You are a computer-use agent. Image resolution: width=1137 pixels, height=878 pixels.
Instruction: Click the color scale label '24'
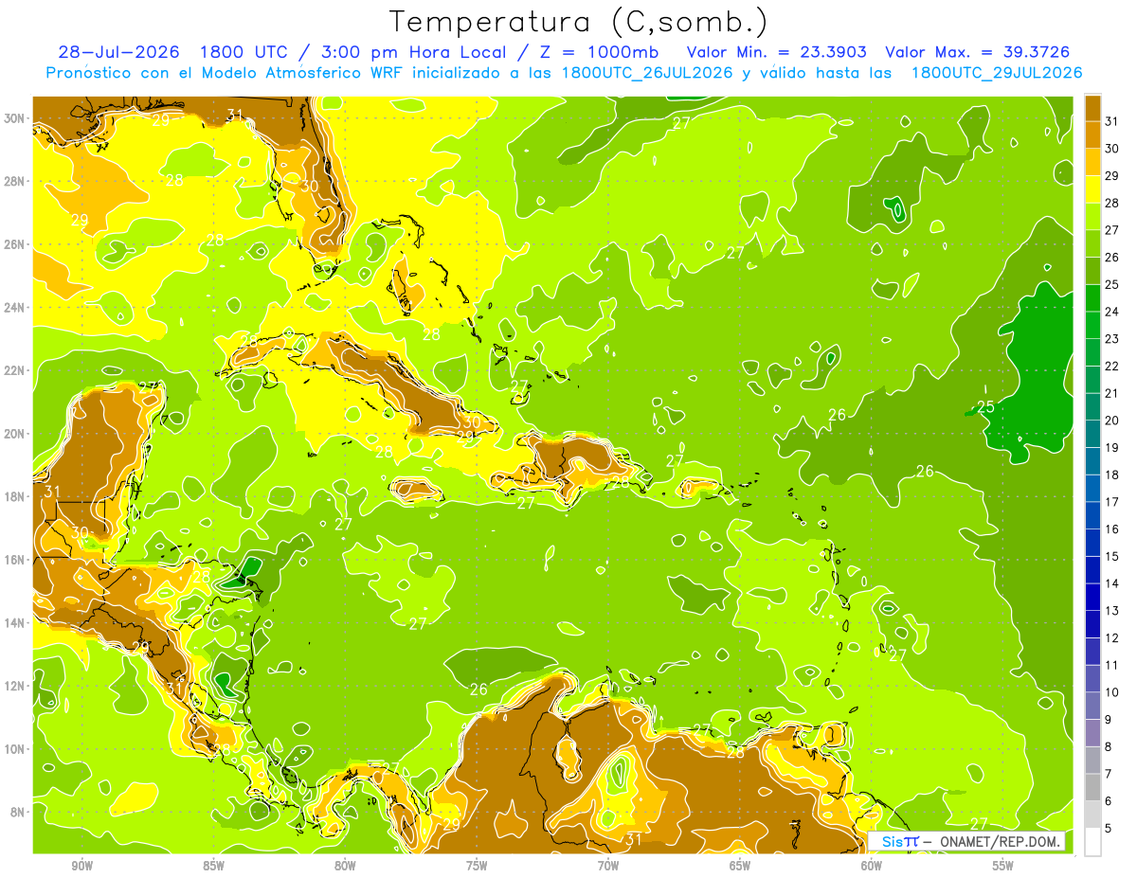(1112, 312)
